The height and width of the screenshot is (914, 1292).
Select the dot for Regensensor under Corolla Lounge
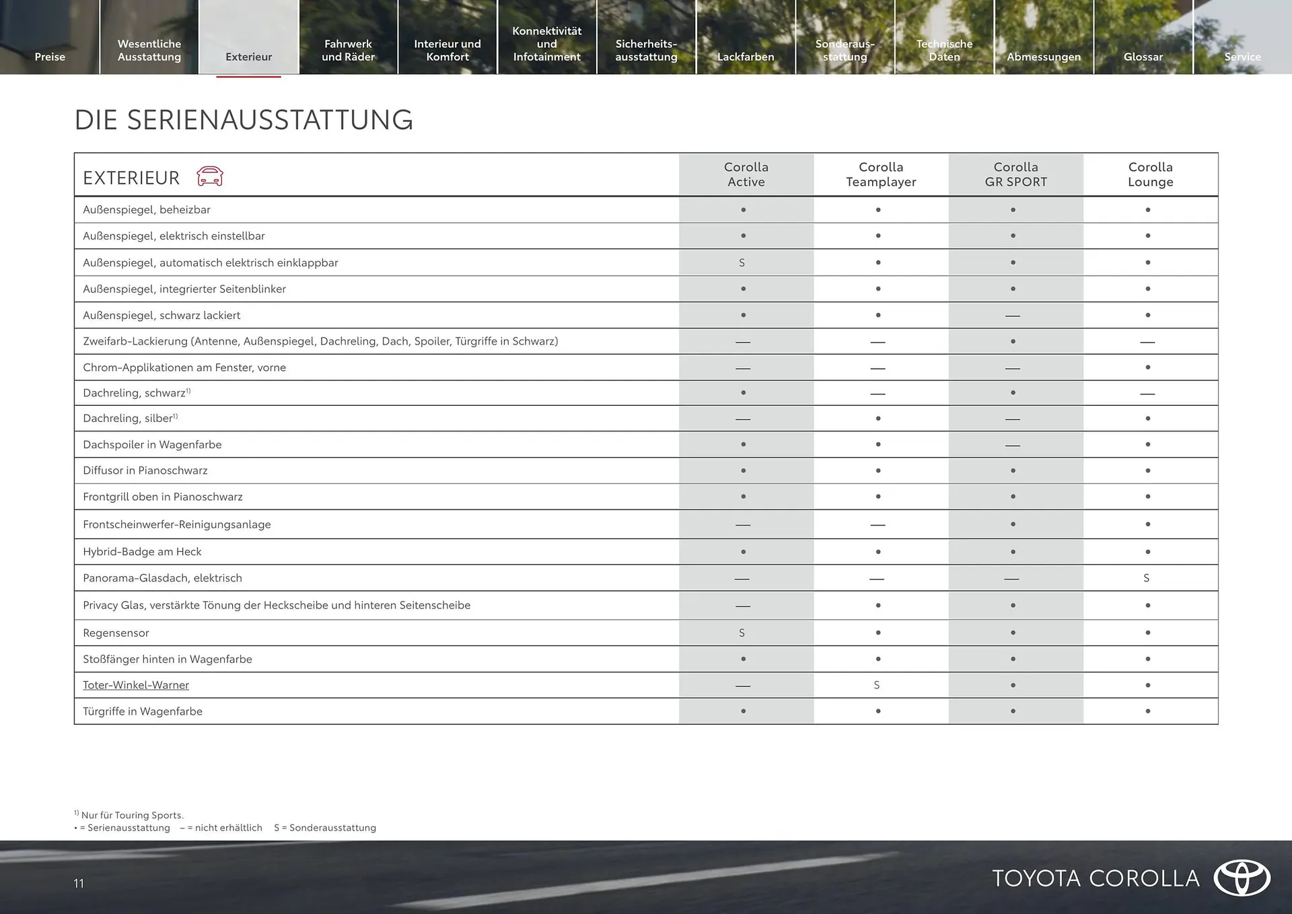coord(1147,632)
